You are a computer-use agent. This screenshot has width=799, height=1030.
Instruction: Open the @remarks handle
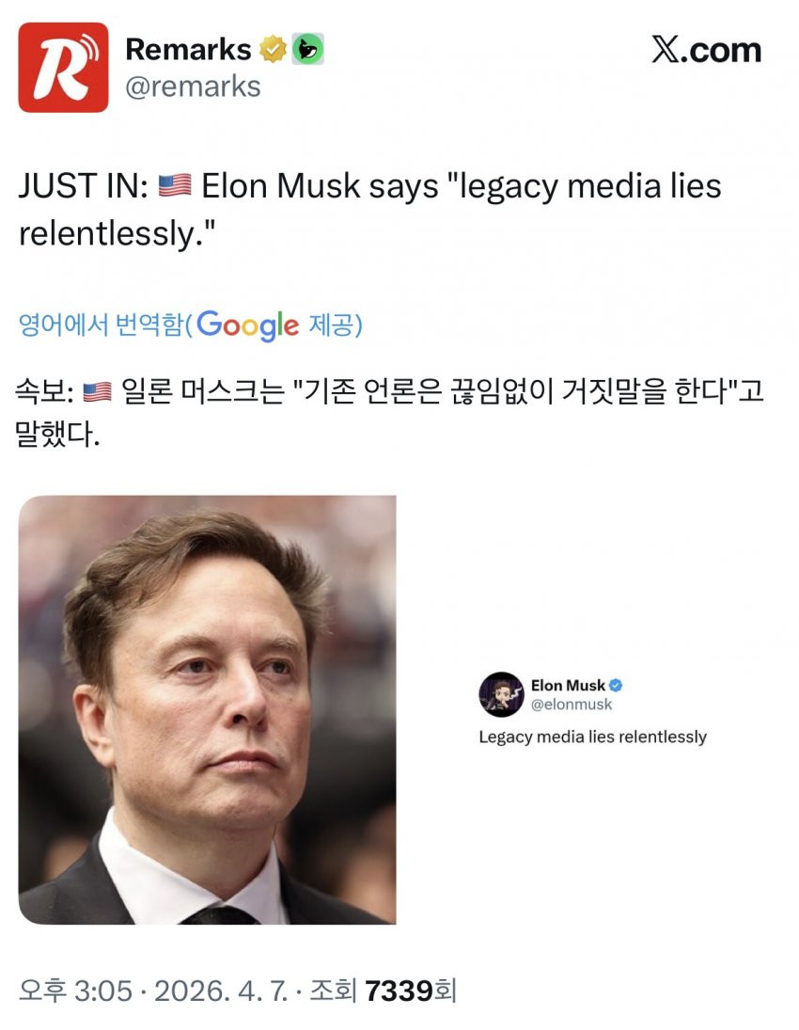pos(193,87)
